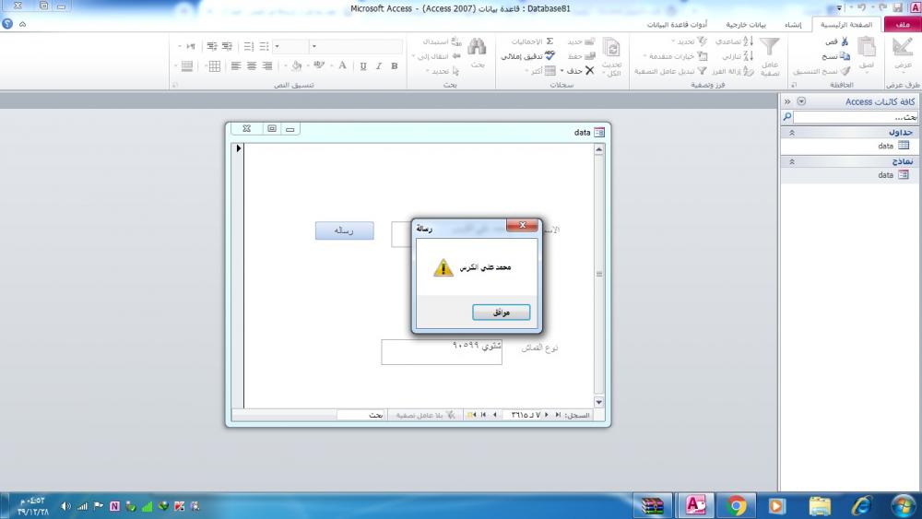The width and height of the screenshot is (922, 519).
Task: Toggle the bullets list icon
Action: click(264, 46)
